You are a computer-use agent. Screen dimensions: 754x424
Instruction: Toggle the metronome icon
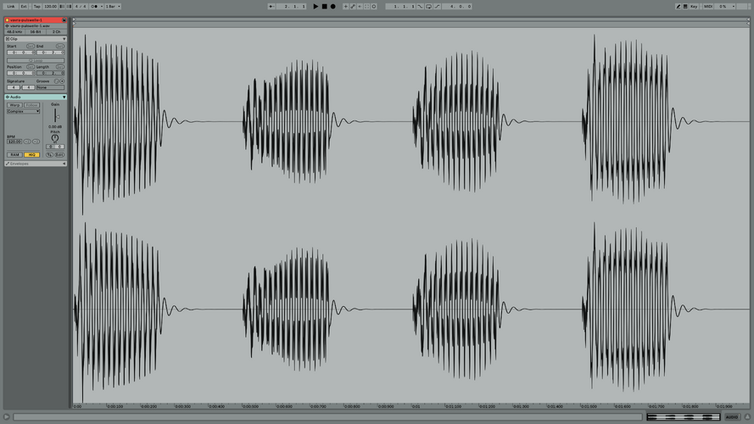point(95,6)
